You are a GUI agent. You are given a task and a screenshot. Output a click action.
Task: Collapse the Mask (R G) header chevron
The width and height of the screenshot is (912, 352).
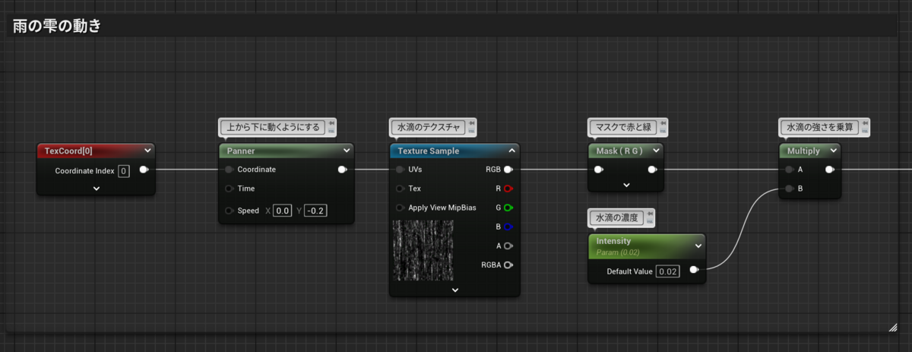click(656, 151)
